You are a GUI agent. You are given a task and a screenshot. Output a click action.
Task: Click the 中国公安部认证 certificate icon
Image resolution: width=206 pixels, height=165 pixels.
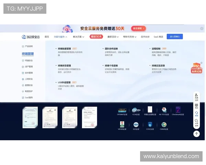coord(150,109)
